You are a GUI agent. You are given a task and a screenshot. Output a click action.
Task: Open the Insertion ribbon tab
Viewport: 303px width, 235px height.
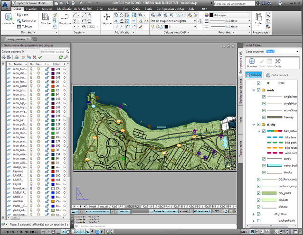click(x=32, y=9)
